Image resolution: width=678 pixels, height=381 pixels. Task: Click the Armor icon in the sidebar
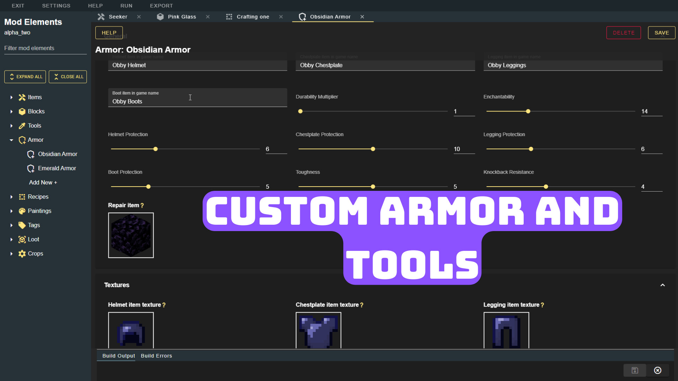(x=22, y=140)
